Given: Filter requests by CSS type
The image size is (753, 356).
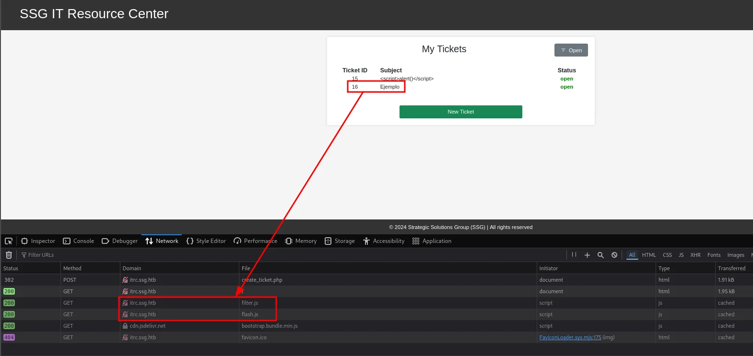Looking at the screenshot, I should click(x=667, y=255).
